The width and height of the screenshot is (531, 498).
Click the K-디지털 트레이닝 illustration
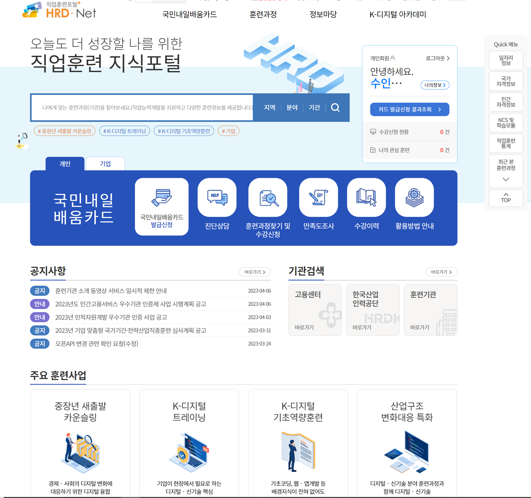(x=189, y=453)
